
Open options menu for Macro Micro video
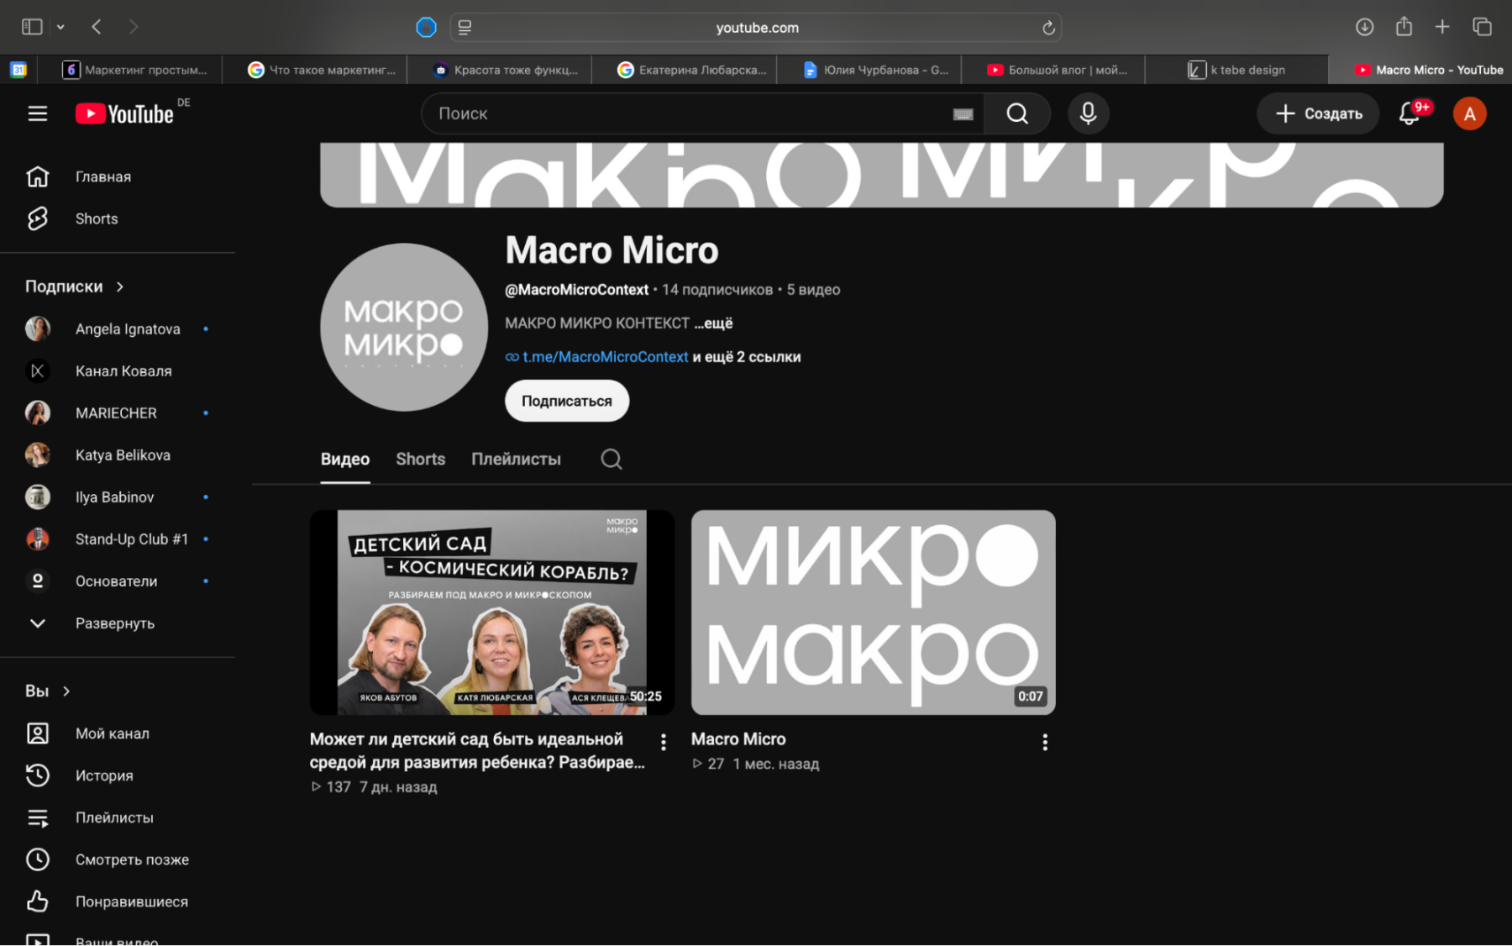tap(1044, 742)
